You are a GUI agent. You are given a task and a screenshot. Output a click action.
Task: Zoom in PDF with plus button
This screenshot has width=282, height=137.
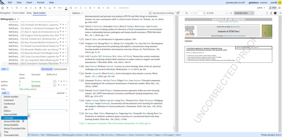[x=231, y=13]
